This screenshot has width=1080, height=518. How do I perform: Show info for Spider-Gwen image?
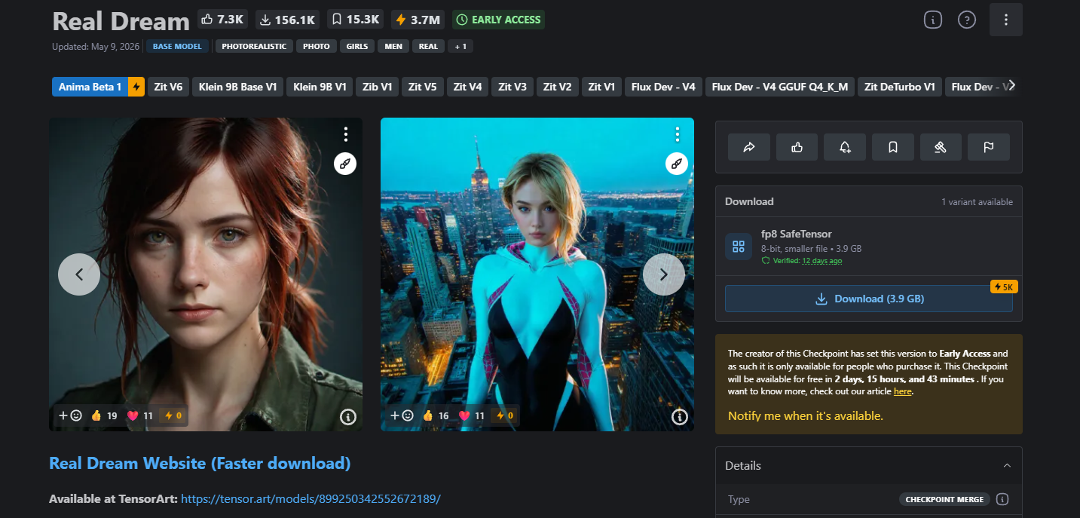(x=679, y=416)
